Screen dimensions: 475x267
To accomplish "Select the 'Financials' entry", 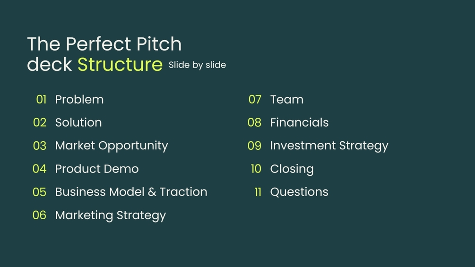I will point(299,122).
